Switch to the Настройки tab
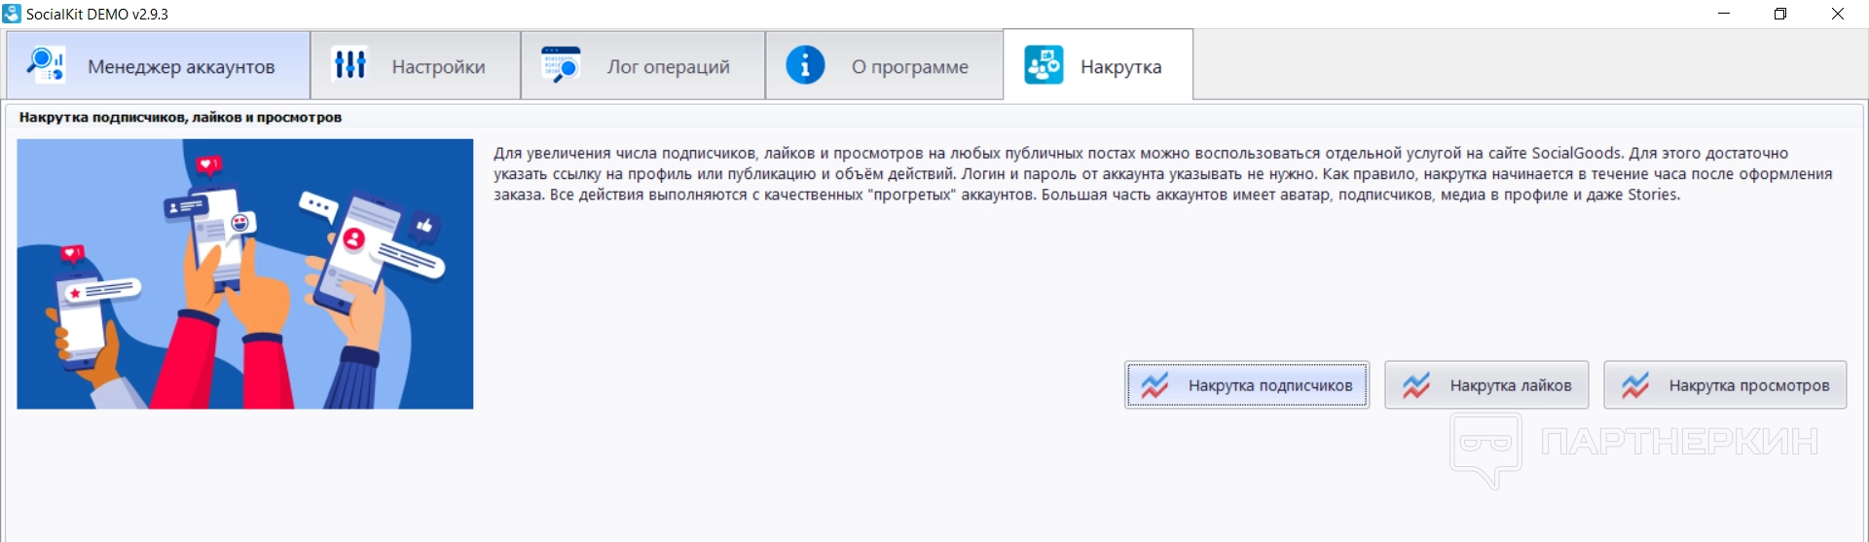This screenshot has height=542, width=1869. 438,67
